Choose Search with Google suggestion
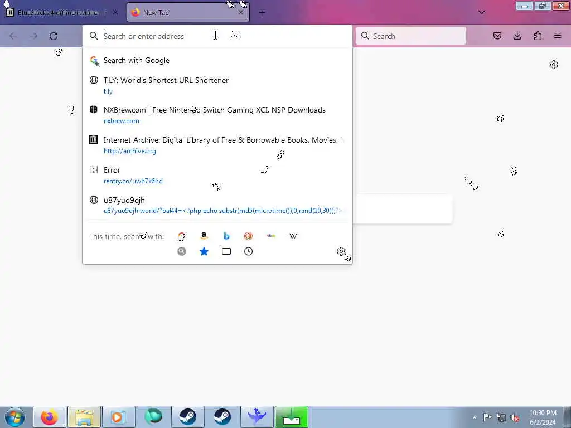This screenshot has width=571, height=428. coord(217,60)
